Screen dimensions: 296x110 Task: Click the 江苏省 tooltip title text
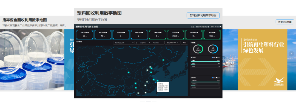pos(160,84)
